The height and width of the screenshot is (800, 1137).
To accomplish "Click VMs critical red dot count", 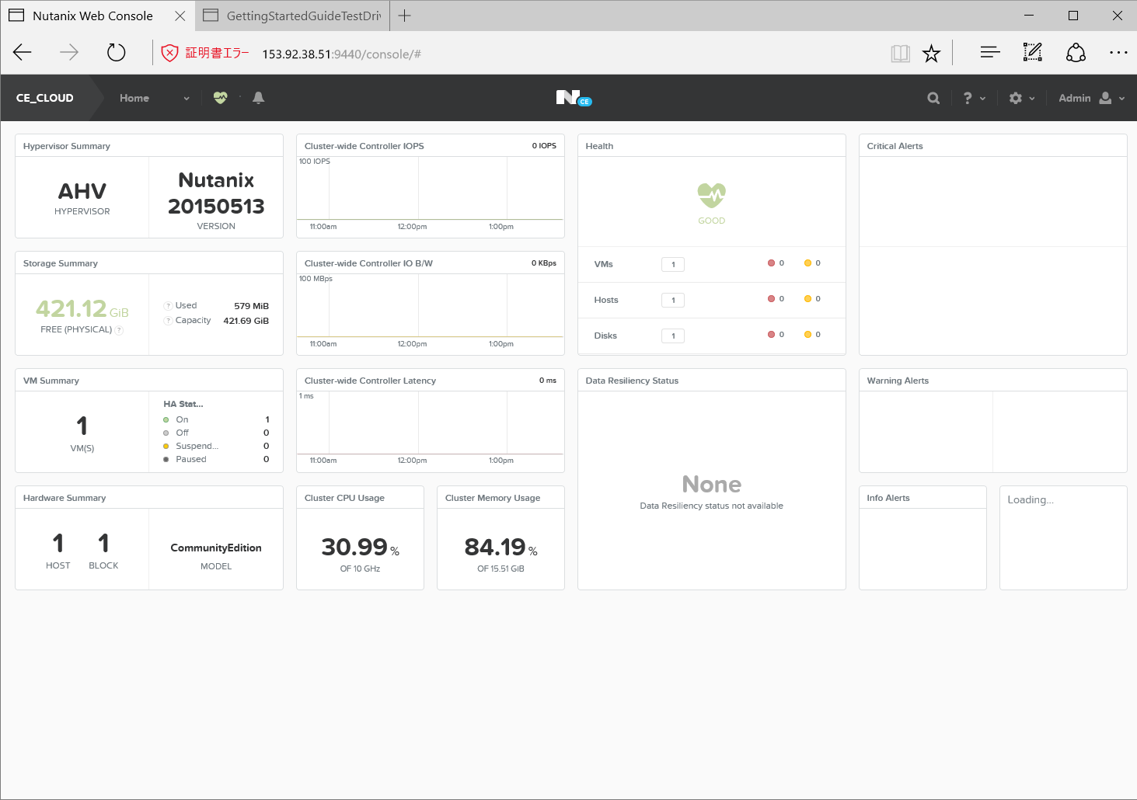I will click(776, 263).
